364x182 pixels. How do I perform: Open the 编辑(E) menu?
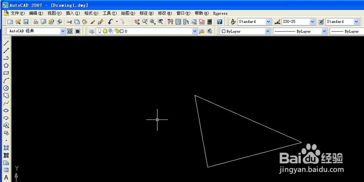click(x=36, y=13)
